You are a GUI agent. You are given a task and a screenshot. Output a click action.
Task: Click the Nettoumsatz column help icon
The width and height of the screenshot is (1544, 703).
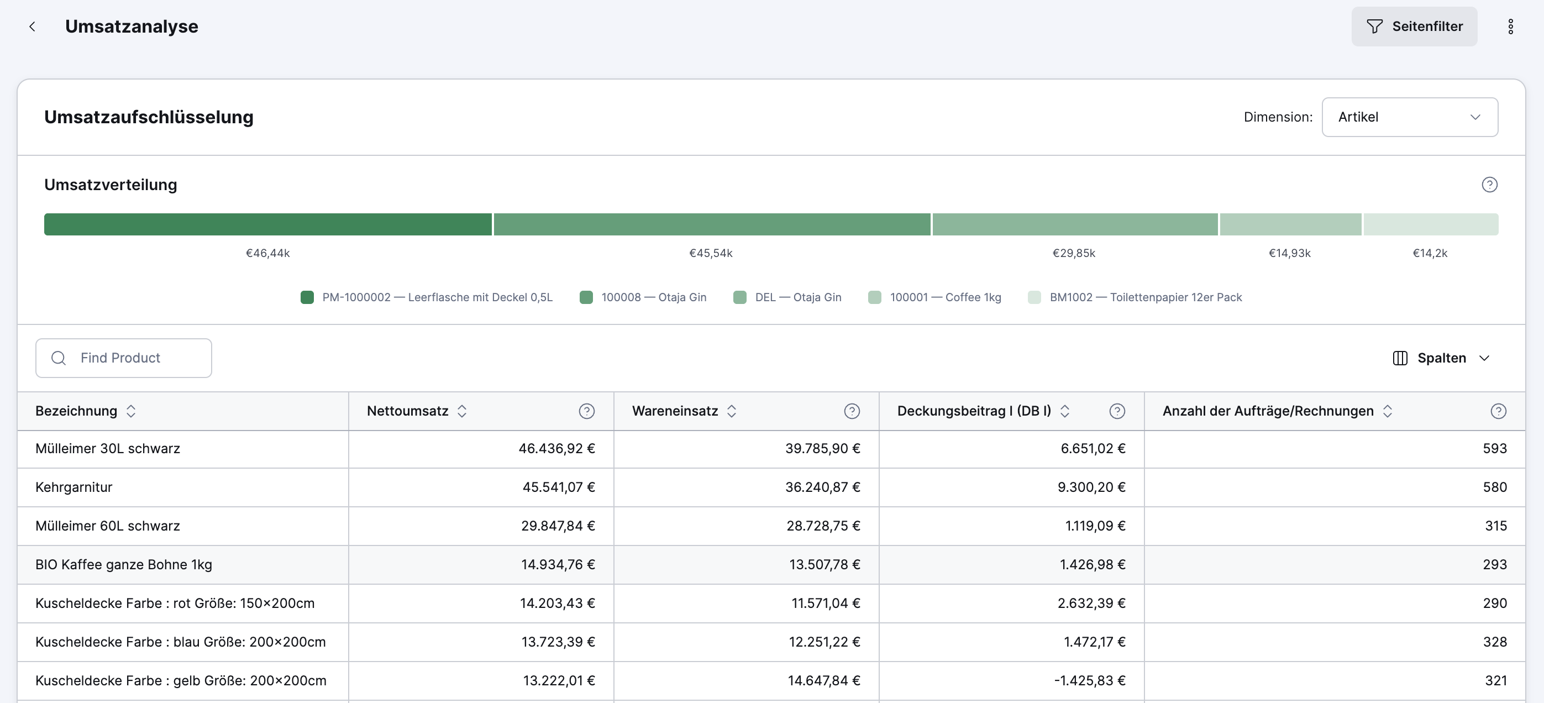tap(586, 411)
